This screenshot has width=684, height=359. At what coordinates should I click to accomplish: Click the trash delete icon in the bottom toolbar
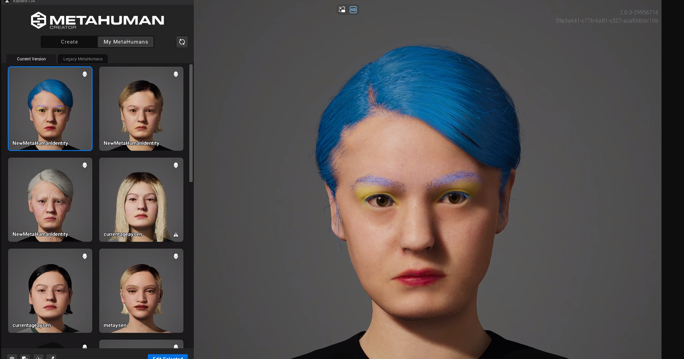(12, 357)
